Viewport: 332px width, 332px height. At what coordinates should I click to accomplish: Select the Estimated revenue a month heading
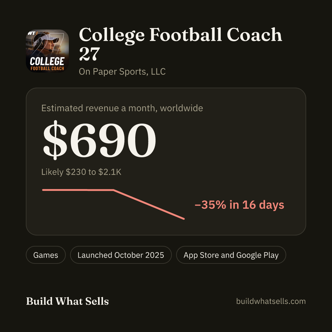(x=122, y=108)
